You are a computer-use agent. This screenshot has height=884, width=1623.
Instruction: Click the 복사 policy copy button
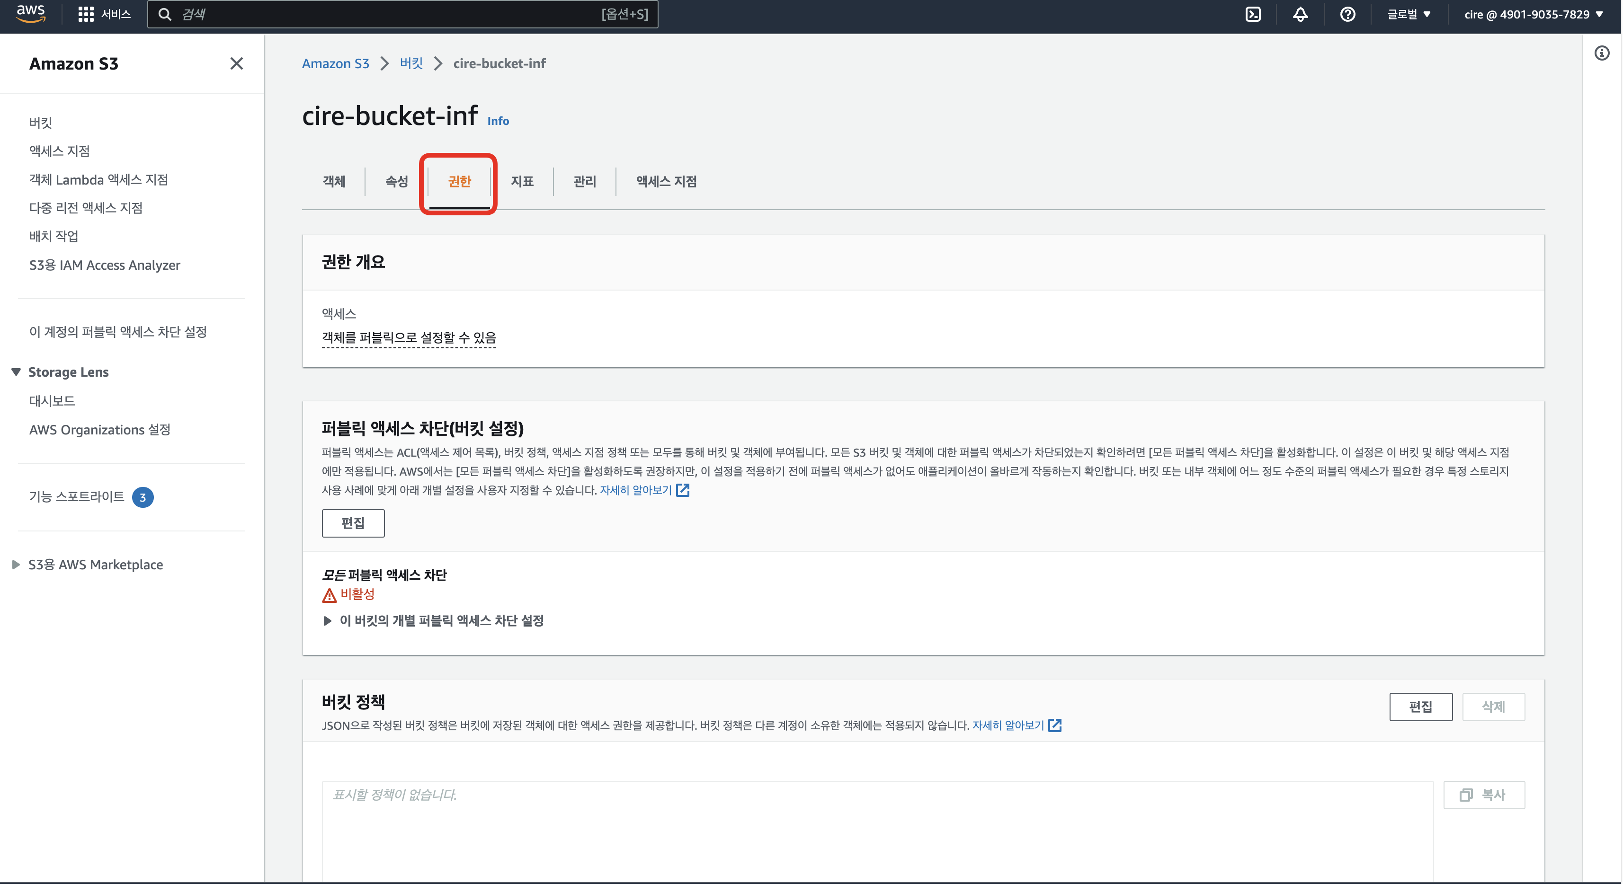(x=1484, y=795)
